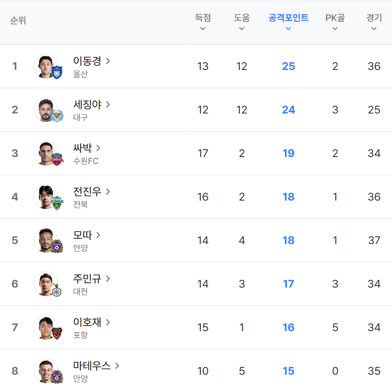Sort table by 공격포인트 column

(288, 22)
